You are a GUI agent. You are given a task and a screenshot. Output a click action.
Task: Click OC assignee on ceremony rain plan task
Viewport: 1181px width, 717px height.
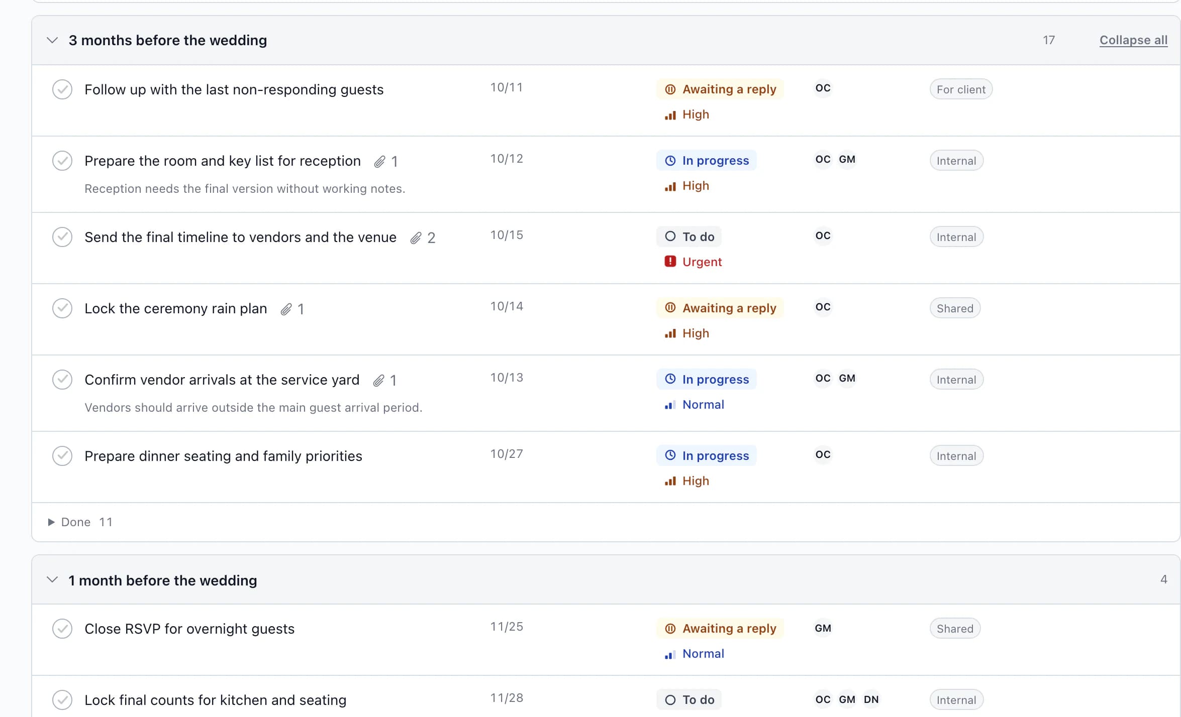pos(823,307)
